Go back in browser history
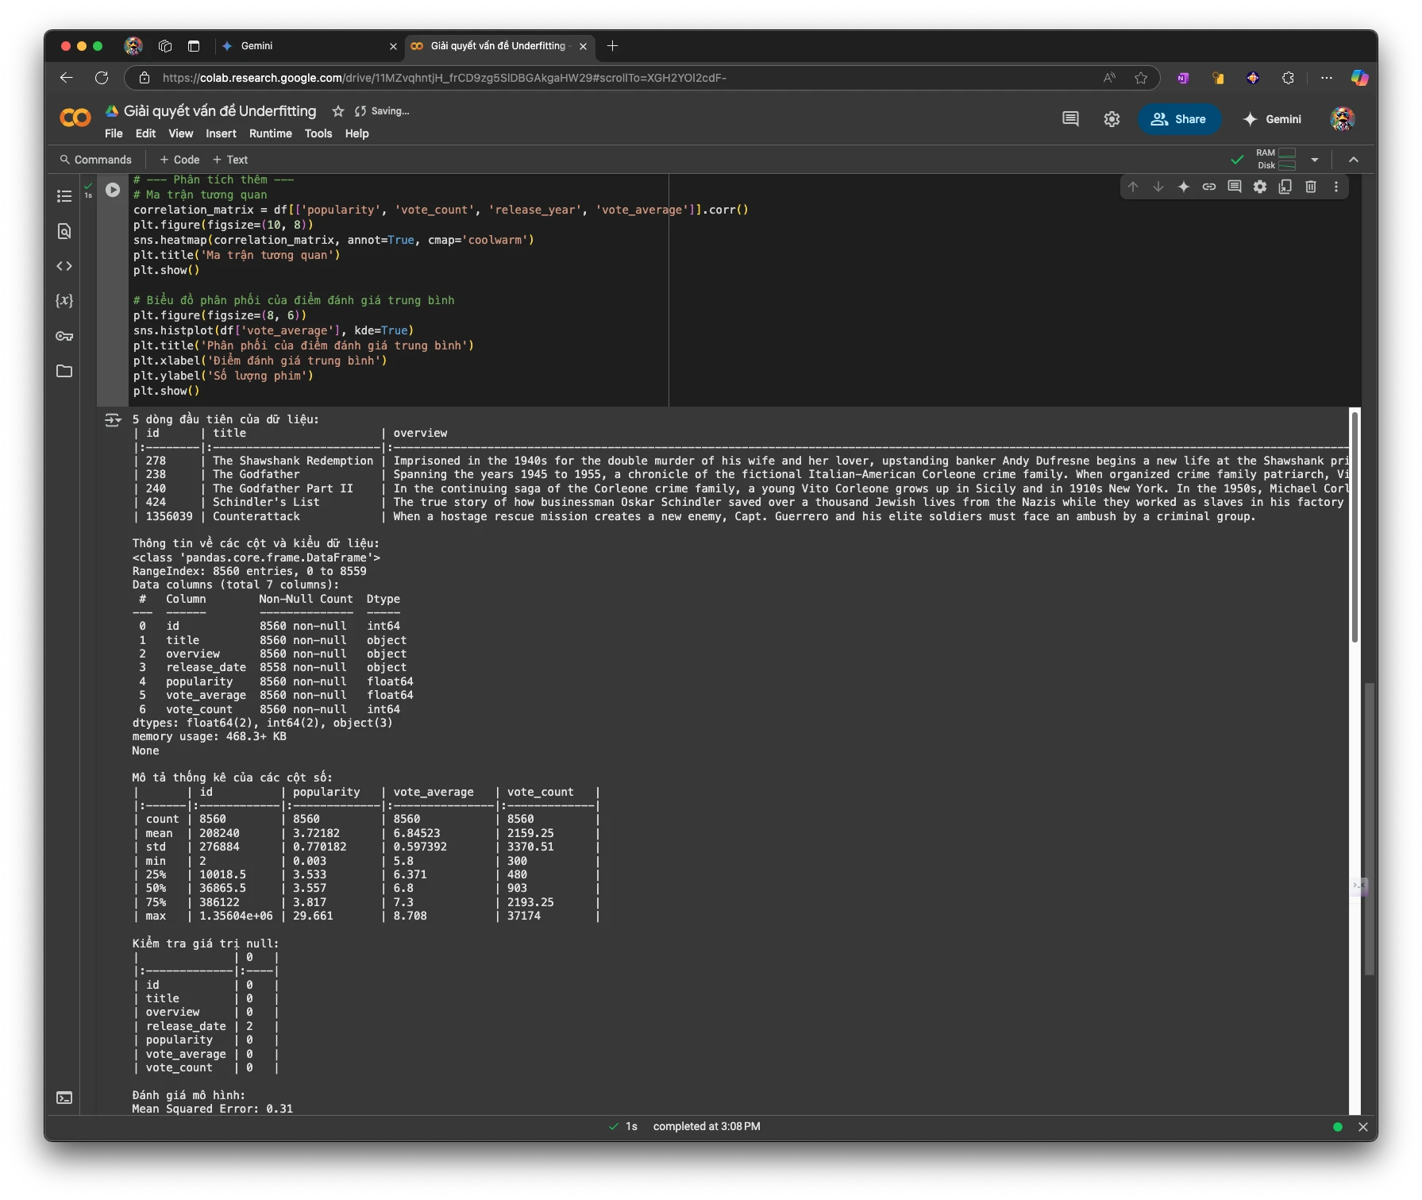 coord(67,78)
